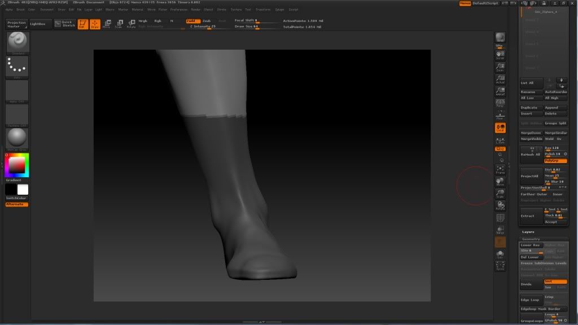The height and width of the screenshot is (325, 578).
Task: Click the Divide button
Action: click(531, 284)
